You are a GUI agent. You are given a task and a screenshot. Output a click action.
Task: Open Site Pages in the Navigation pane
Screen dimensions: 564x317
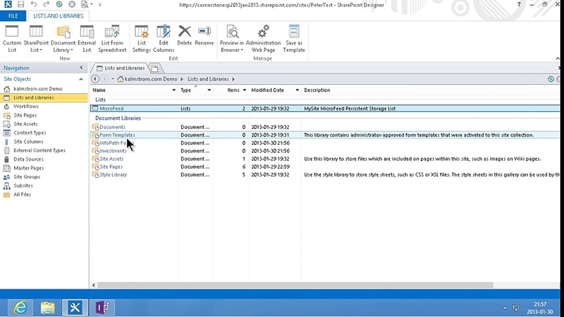click(x=25, y=115)
